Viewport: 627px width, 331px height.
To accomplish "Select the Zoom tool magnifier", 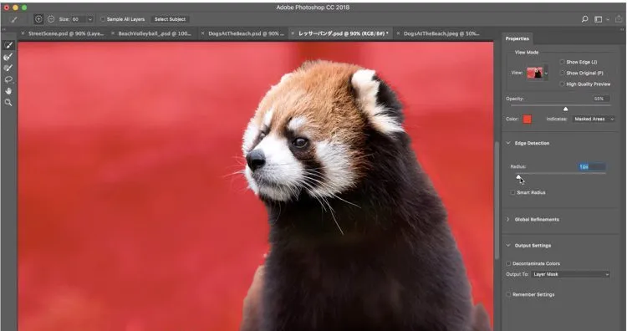I will tap(8, 103).
